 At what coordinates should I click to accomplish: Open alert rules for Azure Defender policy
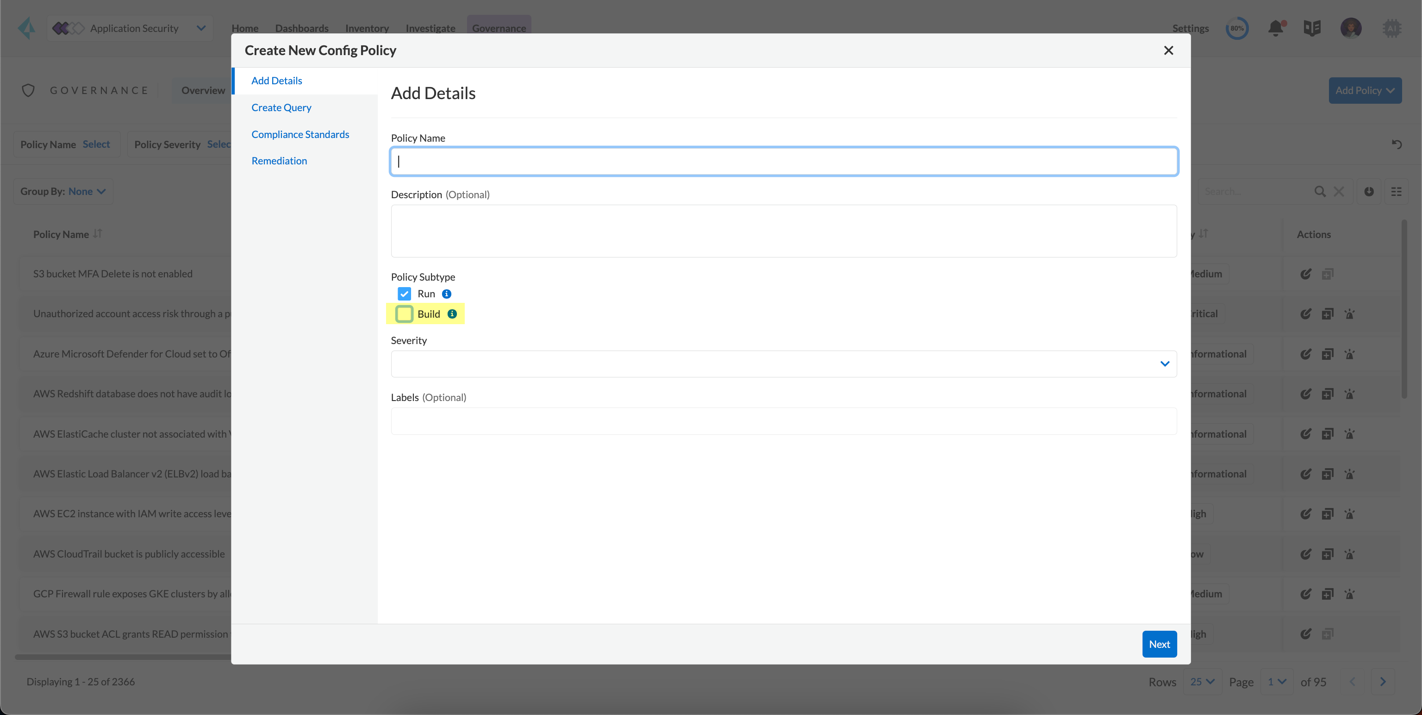[1350, 354]
